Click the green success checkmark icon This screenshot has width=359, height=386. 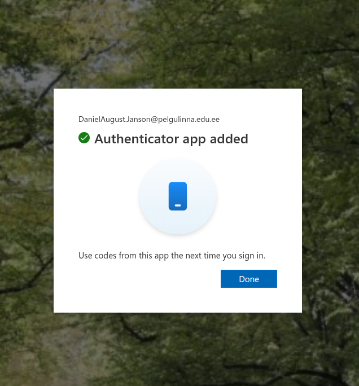click(x=84, y=138)
